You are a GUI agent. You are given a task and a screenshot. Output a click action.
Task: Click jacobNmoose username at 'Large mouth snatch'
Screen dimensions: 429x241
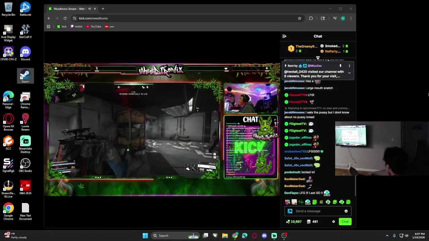294,88
